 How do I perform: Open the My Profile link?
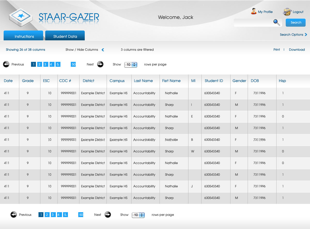point(265,12)
